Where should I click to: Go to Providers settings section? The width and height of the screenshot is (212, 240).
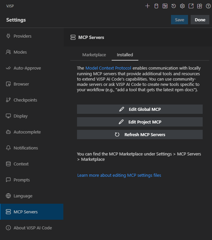[23, 36]
